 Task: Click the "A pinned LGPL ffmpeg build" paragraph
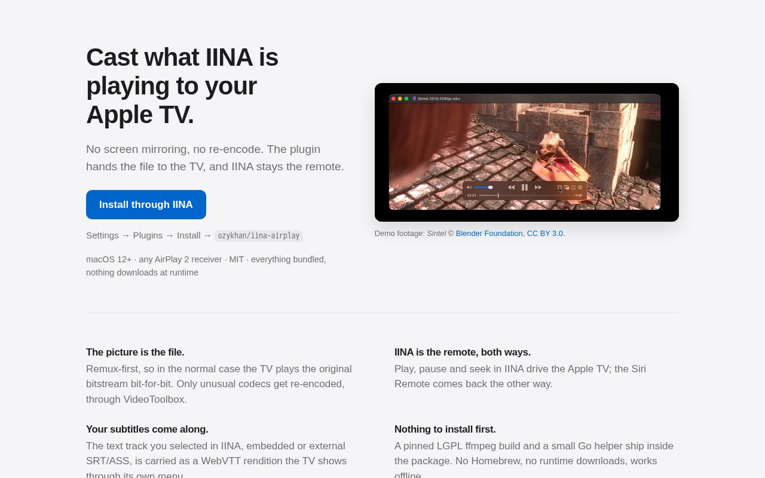pos(534,461)
